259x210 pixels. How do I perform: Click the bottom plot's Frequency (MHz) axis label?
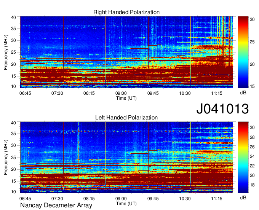click(x=6, y=157)
